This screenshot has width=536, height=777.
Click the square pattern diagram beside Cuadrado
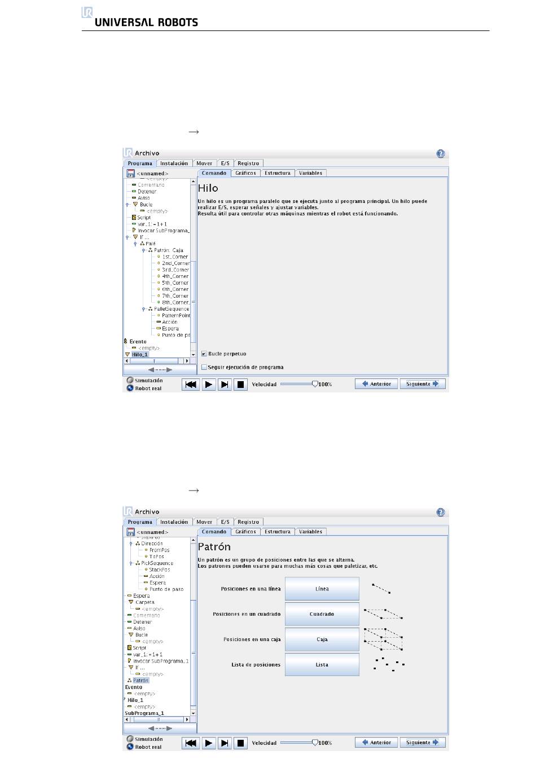[383, 613]
